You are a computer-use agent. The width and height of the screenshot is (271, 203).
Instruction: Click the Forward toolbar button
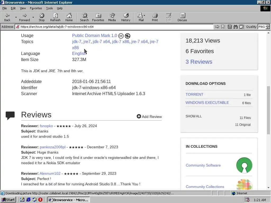point(24,17)
